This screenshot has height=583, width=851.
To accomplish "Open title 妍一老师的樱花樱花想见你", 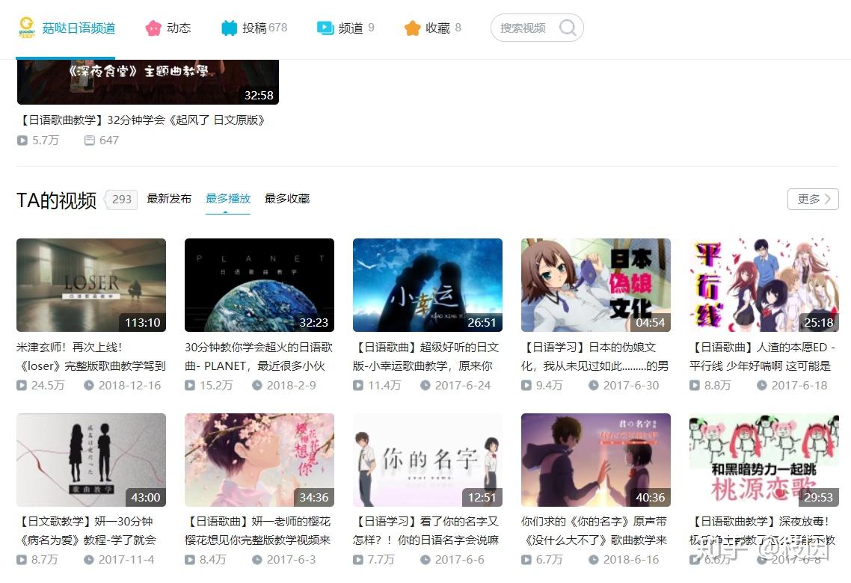I will pyautogui.click(x=258, y=531).
